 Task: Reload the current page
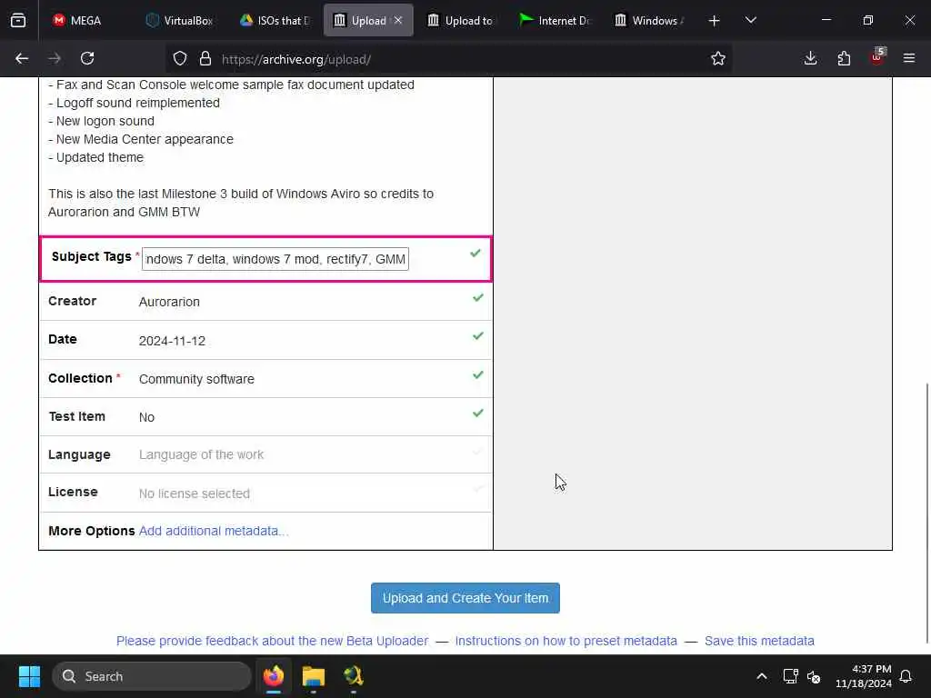(x=87, y=58)
